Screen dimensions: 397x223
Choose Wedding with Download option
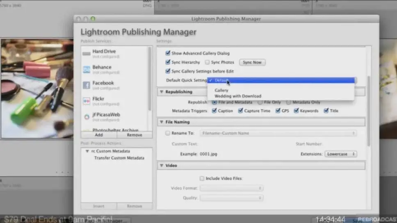pyautogui.click(x=281, y=96)
